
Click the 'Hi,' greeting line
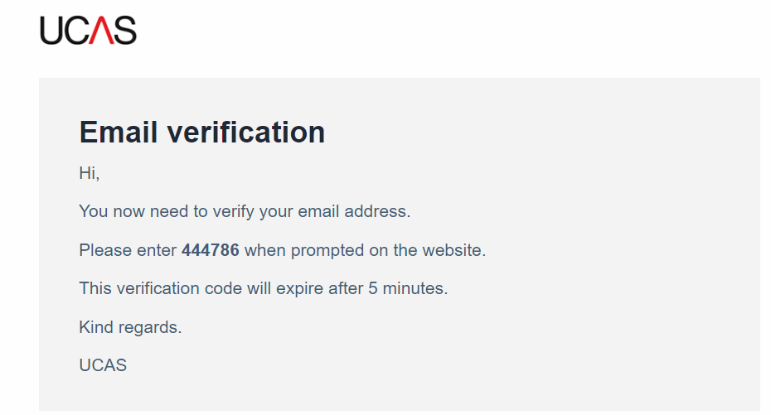pos(90,173)
